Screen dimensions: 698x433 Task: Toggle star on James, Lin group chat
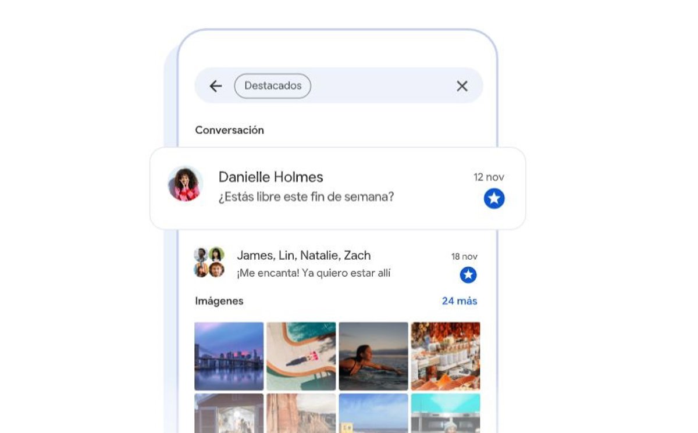pyautogui.click(x=468, y=275)
